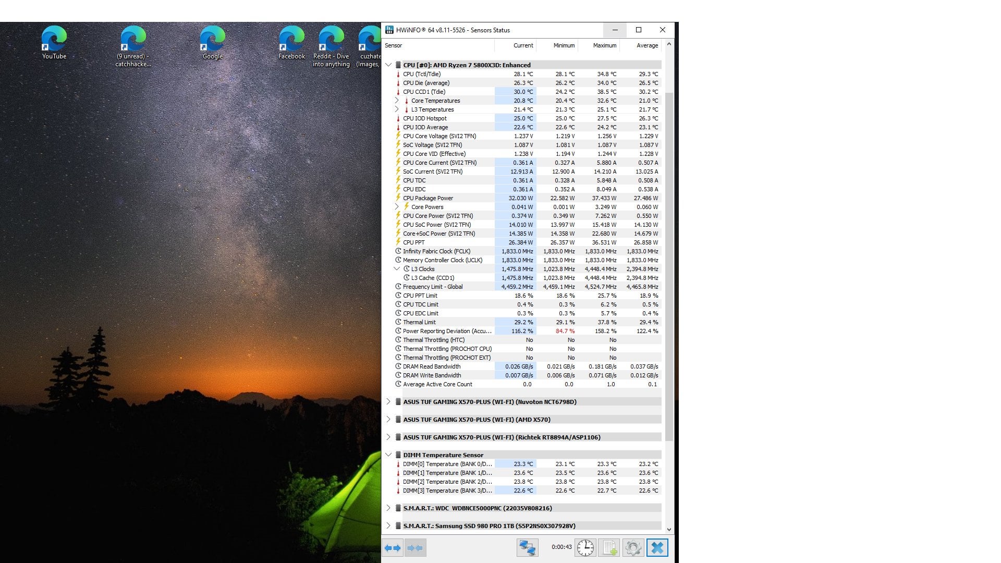Maximize the HWiNFO Sensors Status window
This screenshot has height=563, width=1001.
(x=639, y=30)
